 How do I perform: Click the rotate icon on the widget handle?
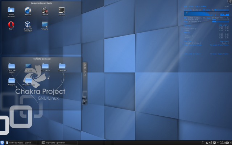click(85, 68)
